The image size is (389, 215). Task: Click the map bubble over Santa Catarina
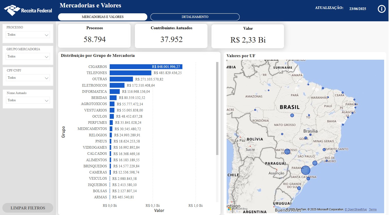(308, 179)
